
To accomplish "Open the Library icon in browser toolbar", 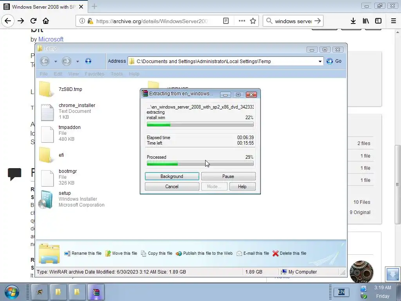I will (x=366, y=21).
